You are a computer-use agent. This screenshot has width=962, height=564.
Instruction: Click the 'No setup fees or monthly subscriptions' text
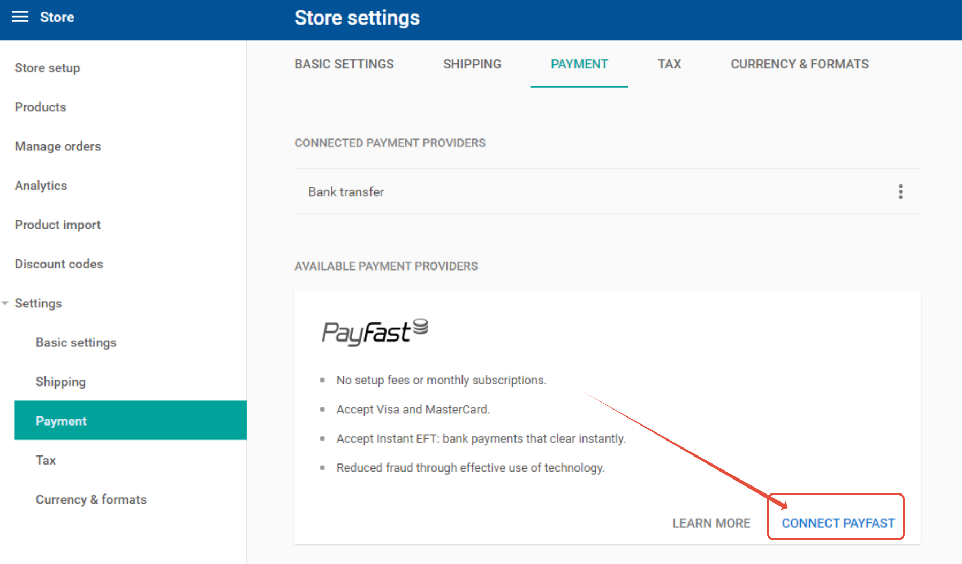pyautogui.click(x=441, y=380)
